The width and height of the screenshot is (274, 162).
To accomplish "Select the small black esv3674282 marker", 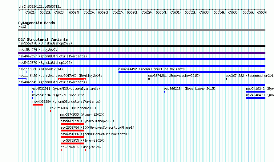I will (226, 79).
